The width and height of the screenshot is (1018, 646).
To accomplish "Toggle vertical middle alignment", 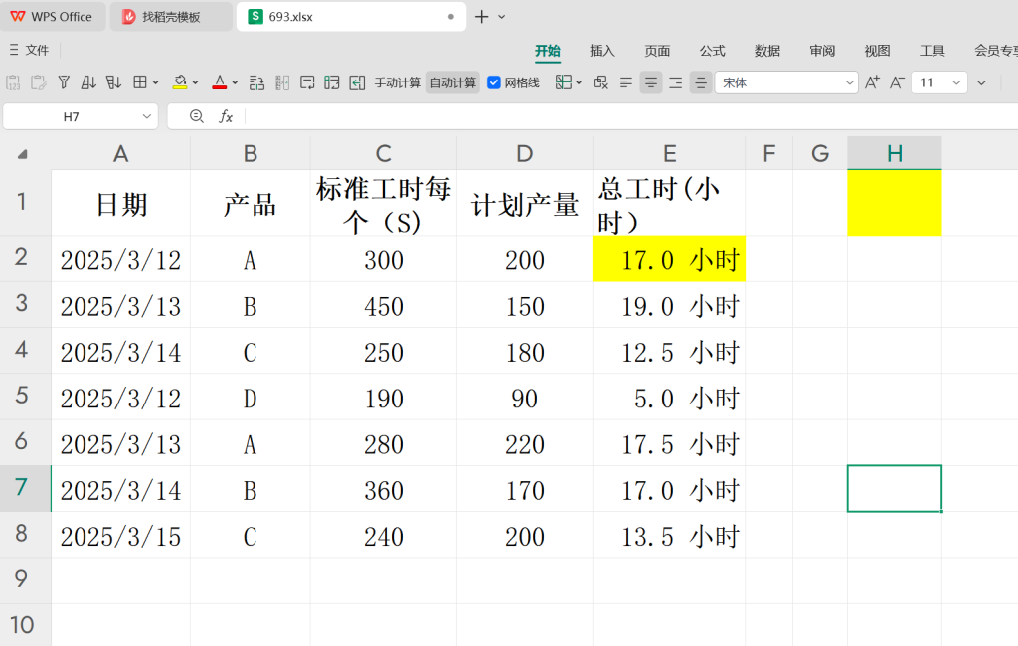I will point(701,82).
